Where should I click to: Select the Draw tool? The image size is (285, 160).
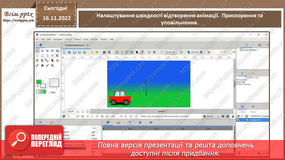pos(42,61)
